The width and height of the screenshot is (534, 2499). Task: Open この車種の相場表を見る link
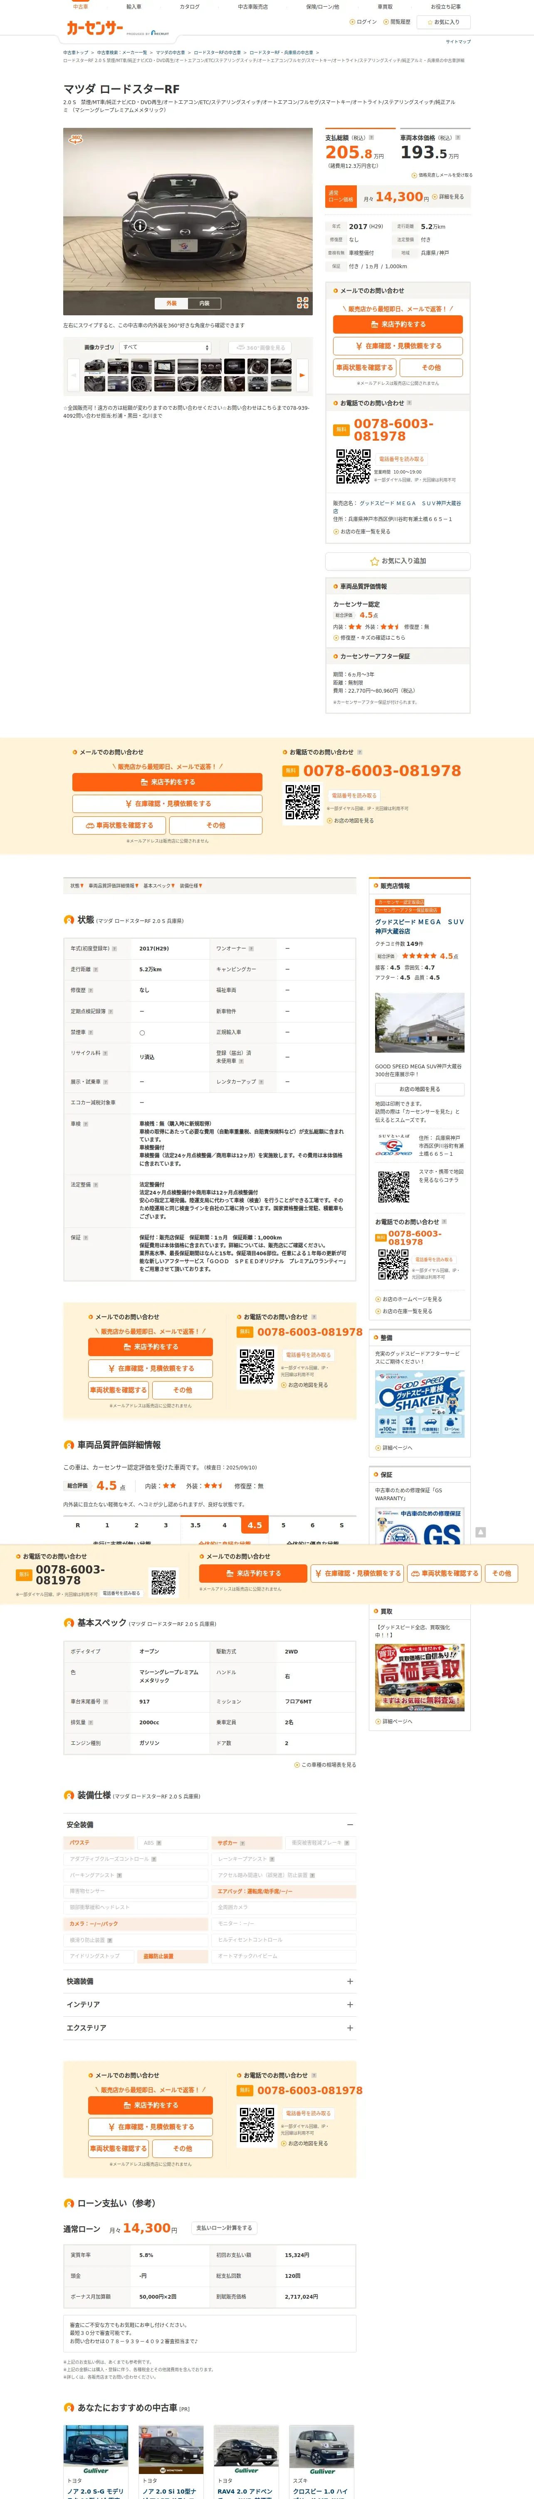tap(326, 1765)
